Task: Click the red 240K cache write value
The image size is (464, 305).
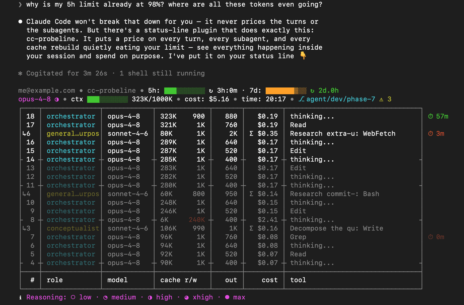Action: [x=197, y=220]
